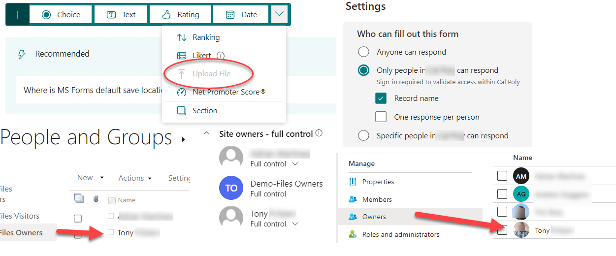Add a Choice question
The height and width of the screenshot is (256, 616).
tap(61, 15)
